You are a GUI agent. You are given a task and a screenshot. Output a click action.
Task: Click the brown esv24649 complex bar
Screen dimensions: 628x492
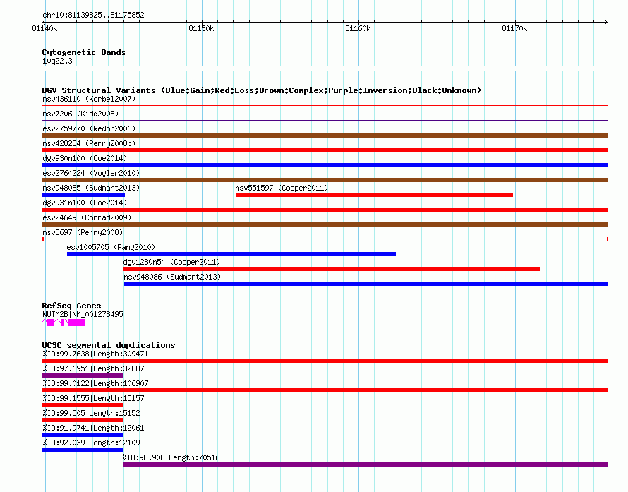click(325, 224)
